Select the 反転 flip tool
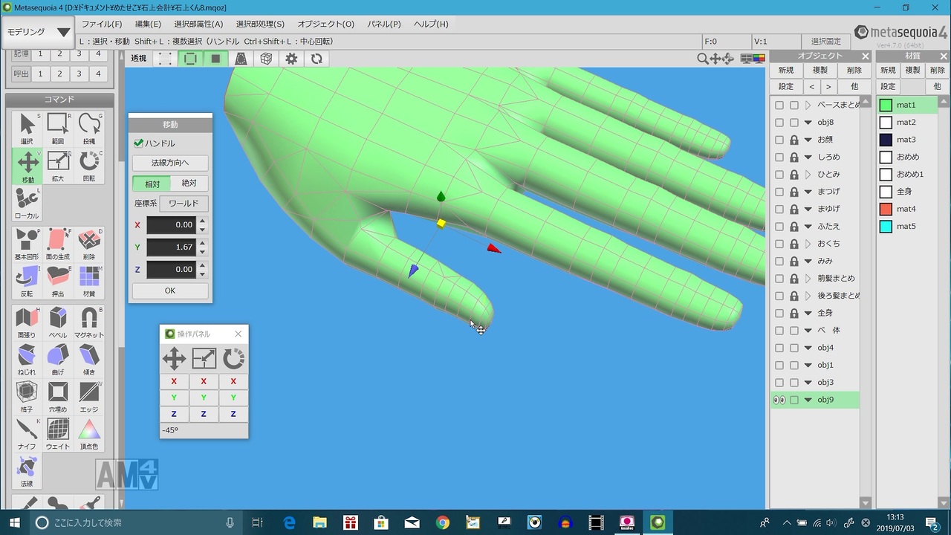The image size is (951, 535). [27, 282]
